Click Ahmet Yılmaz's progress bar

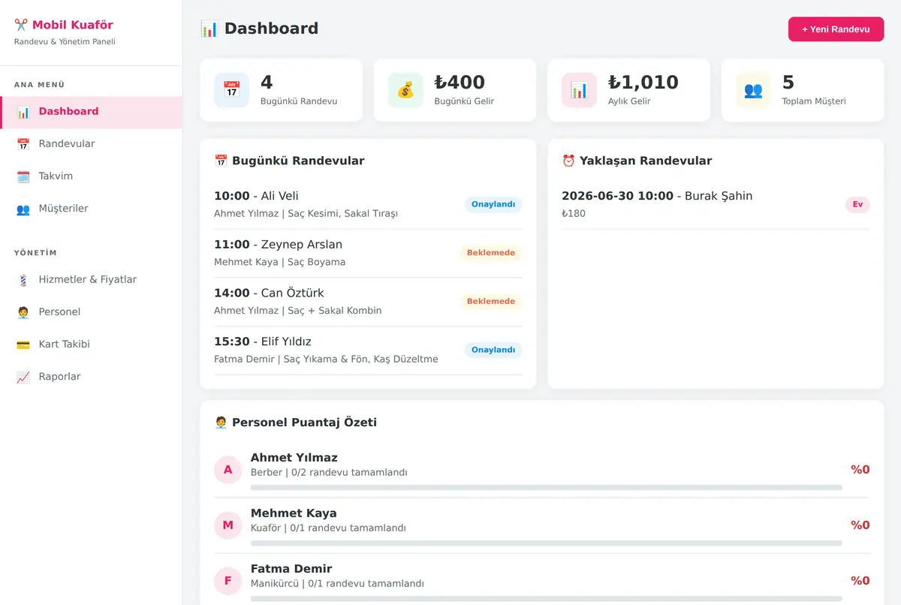[x=546, y=487]
